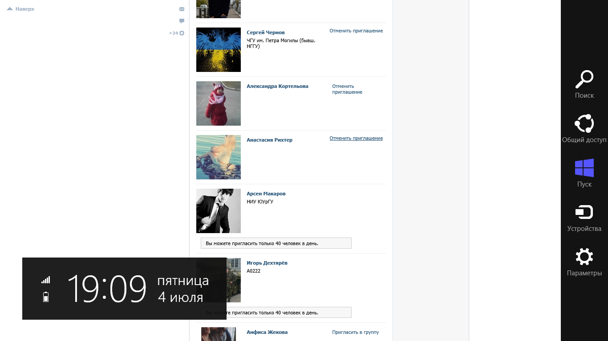The image size is (608, 341).
Task: Open the Поиск search charm
Action: [x=584, y=84]
